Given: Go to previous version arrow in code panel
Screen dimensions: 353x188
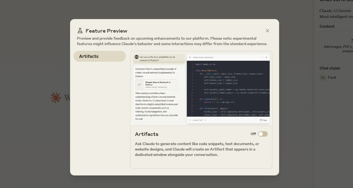Looking at the screenshot, I should coord(190,120).
